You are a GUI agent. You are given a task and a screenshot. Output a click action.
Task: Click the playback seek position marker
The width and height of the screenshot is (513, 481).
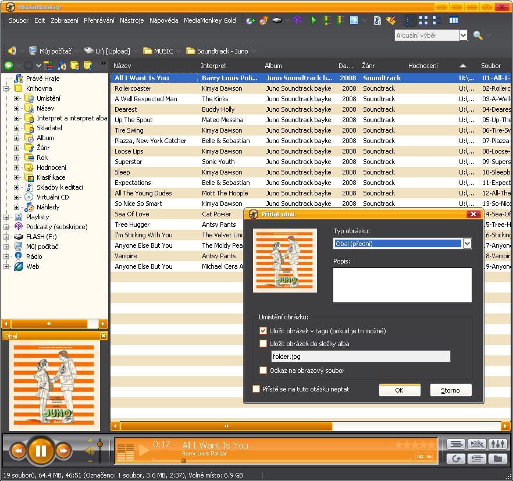[x=184, y=461]
